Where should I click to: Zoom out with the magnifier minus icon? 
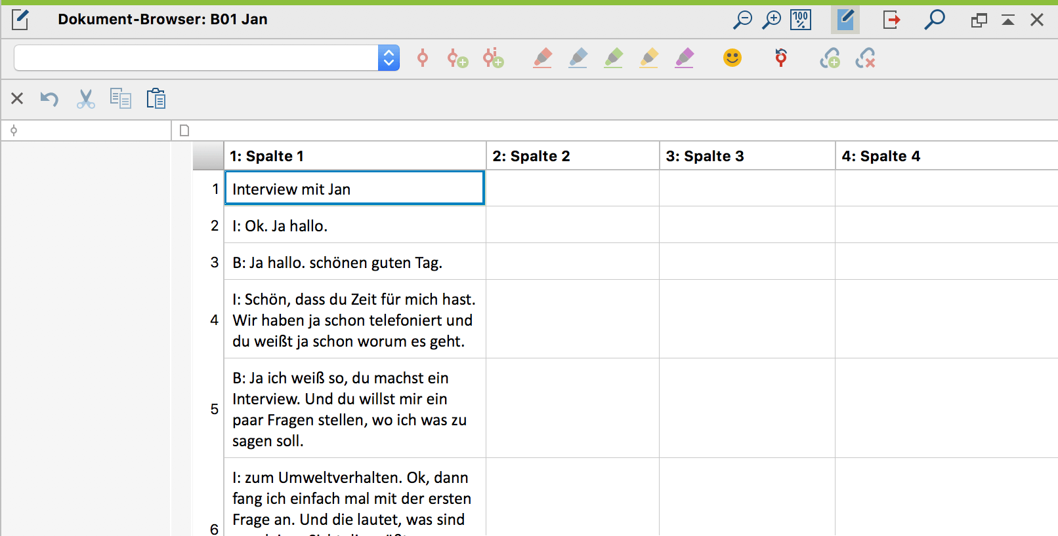742,20
